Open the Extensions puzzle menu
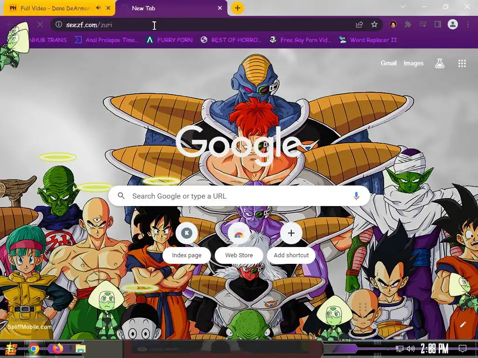This screenshot has height=358, width=478. coord(408,25)
